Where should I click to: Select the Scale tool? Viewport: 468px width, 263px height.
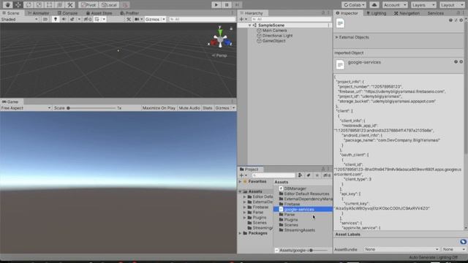click(39, 5)
